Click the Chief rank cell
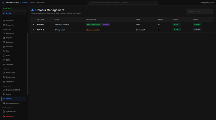This screenshot has width=216, height=120. tap(138, 24)
